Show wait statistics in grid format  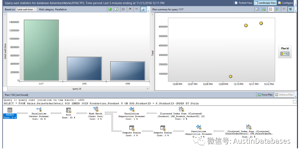click(137, 9)
